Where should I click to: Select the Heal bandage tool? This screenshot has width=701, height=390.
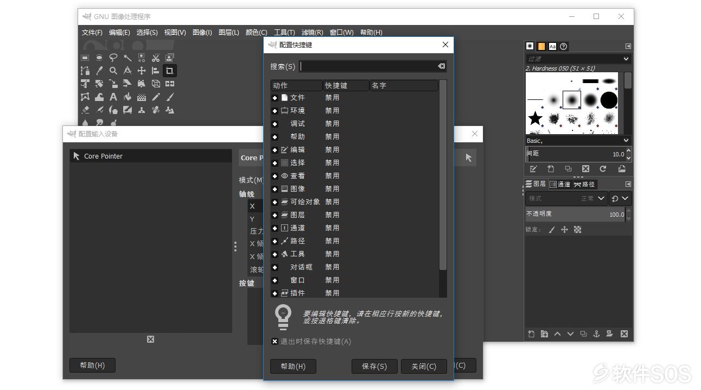156,110
